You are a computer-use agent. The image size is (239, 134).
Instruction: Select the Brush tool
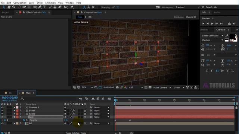point(50,7)
